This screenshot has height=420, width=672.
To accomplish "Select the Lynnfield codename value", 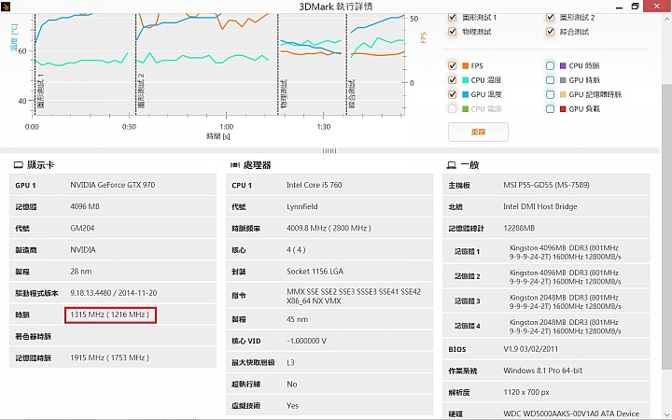I will (302, 206).
